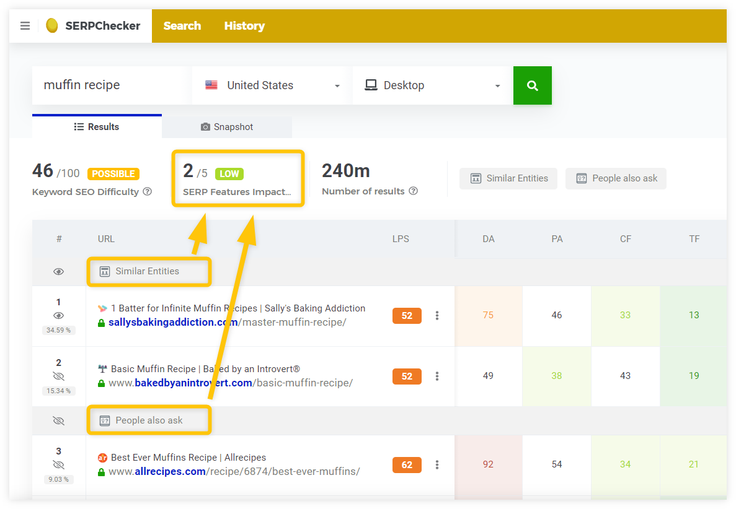Click the POSSIBLE difficulty badge

(113, 174)
